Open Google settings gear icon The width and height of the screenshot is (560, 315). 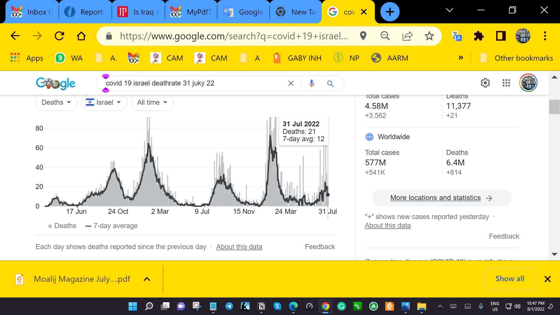(485, 83)
